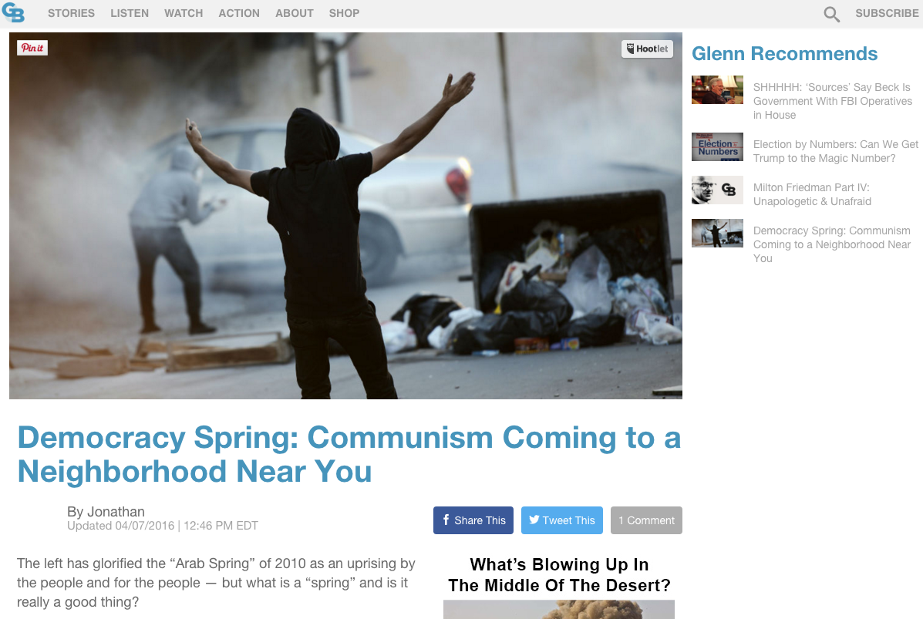Open Milton Friedman Part IV article link
This screenshot has height=619, width=923.
coord(812,194)
